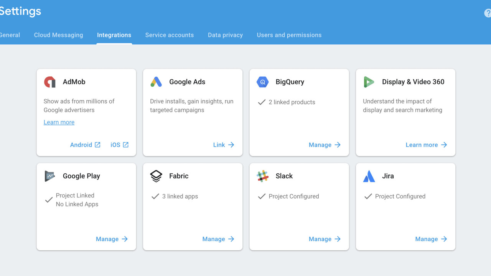Click the Fabric layered logo icon

156,176
